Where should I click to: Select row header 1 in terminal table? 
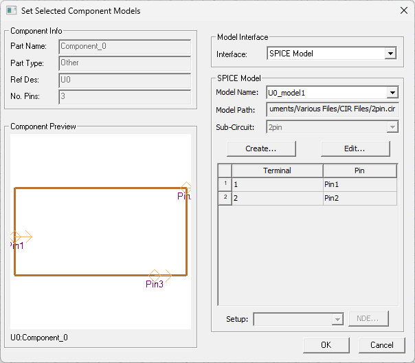[x=225, y=184]
